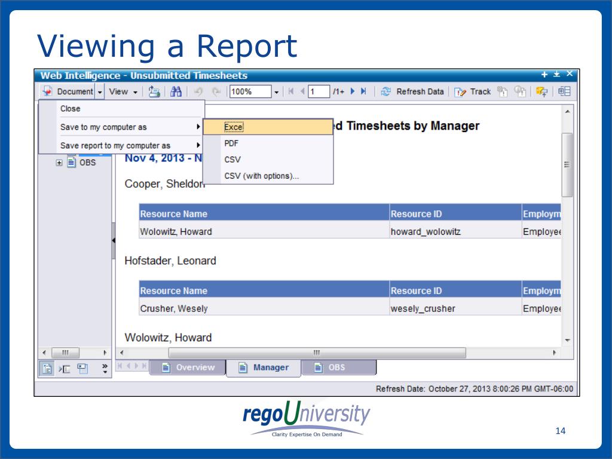Viewport: 612px width, 459px height.
Task: Click the drill mode icon
Action: pyautogui.click(x=541, y=91)
